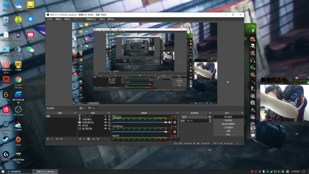Screen dimensions: 309x174
Task: Open PotPlayer 64 bit desktop shortcut
Action: 31,7
